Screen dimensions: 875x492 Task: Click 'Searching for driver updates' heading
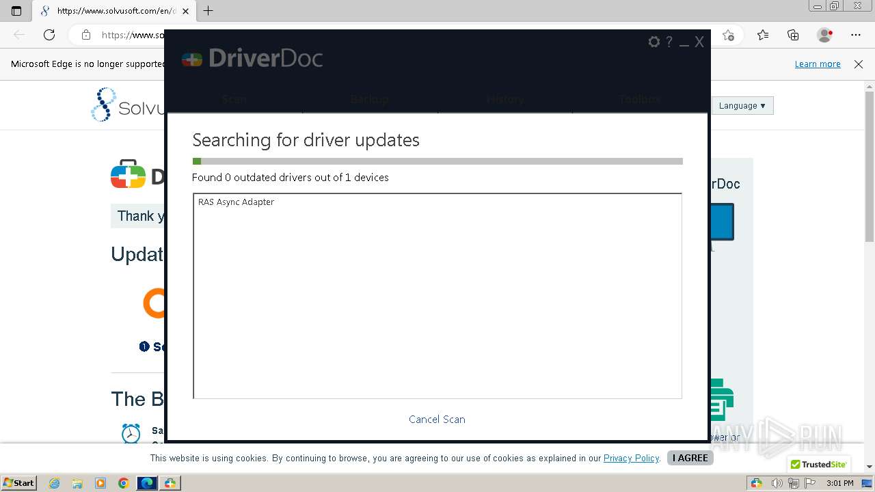click(306, 140)
